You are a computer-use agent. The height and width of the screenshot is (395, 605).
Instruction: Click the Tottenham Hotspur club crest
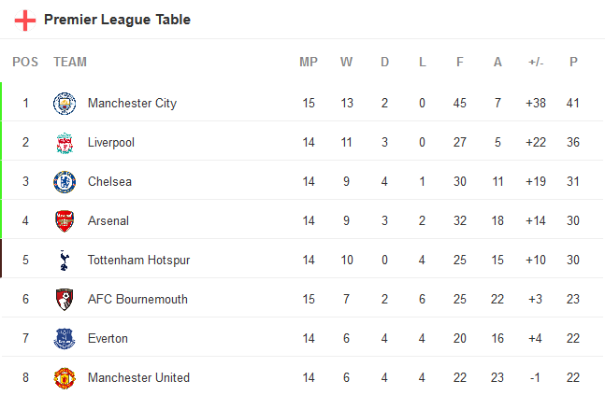pyautogui.click(x=65, y=261)
